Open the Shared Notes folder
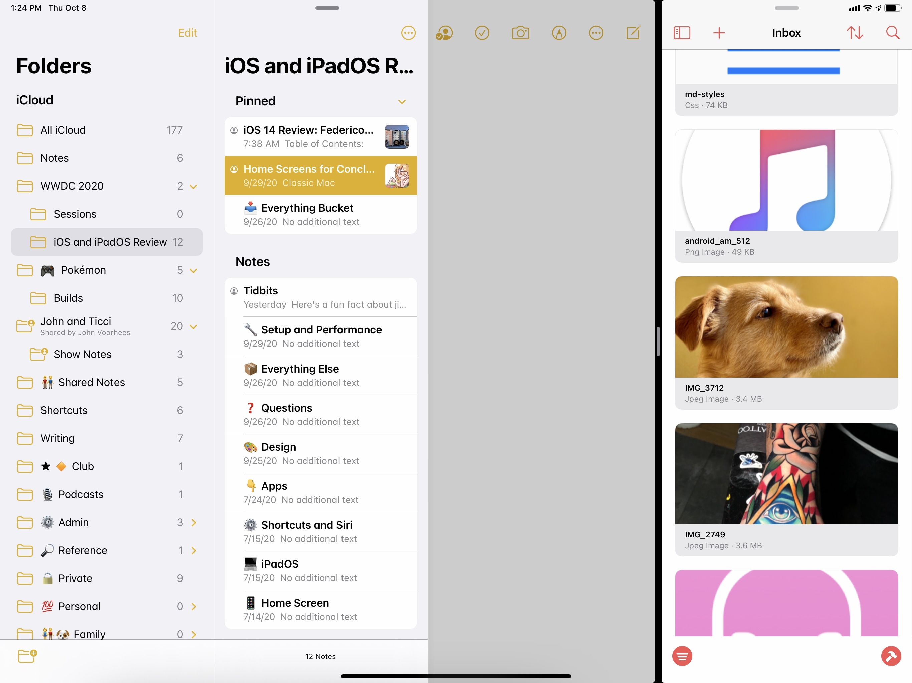The height and width of the screenshot is (683, 912). tap(107, 382)
